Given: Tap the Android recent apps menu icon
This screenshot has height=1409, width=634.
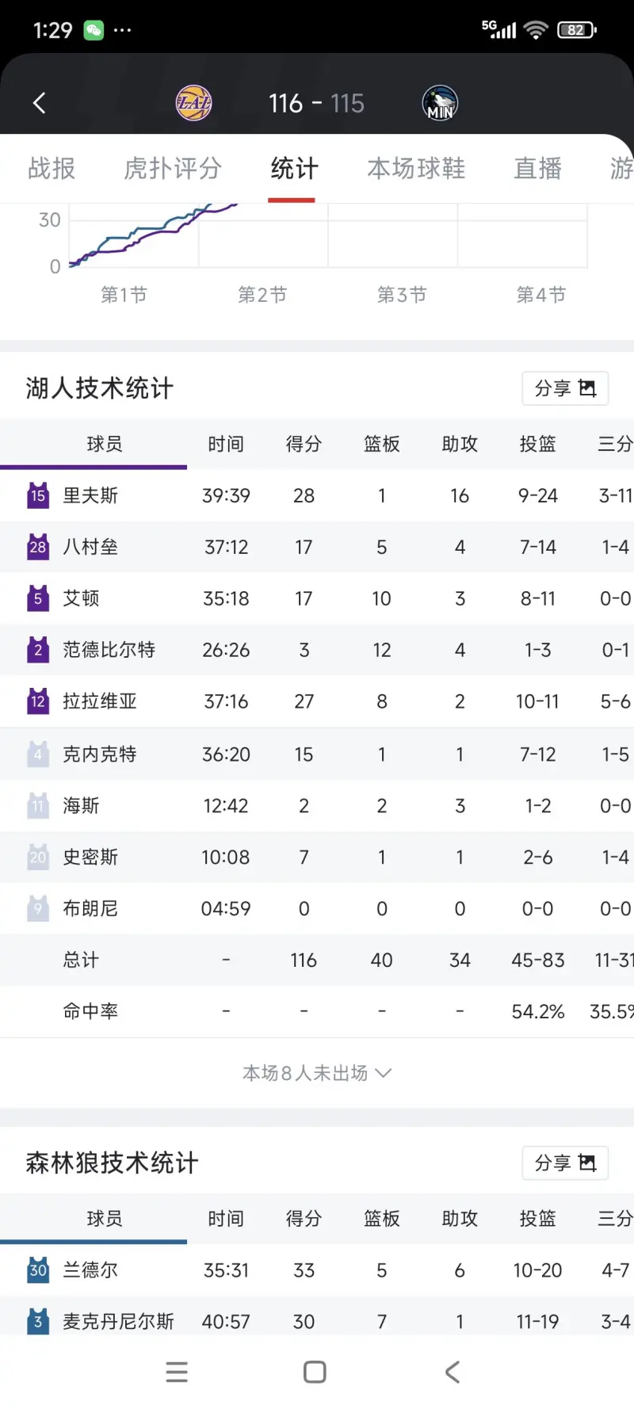Looking at the screenshot, I should click(177, 1372).
